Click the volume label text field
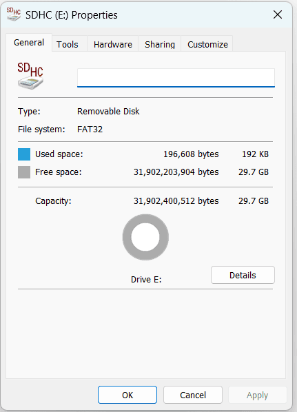The image size is (297, 412). [x=176, y=78]
